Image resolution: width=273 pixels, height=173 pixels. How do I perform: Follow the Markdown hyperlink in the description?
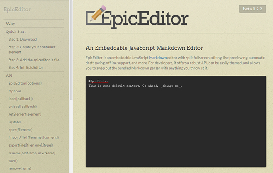click(x=158, y=58)
